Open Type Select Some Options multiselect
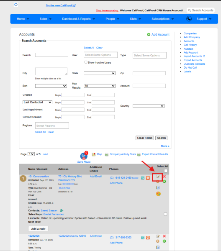This screenshot has width=221, height=251. [x=149, y=55]
